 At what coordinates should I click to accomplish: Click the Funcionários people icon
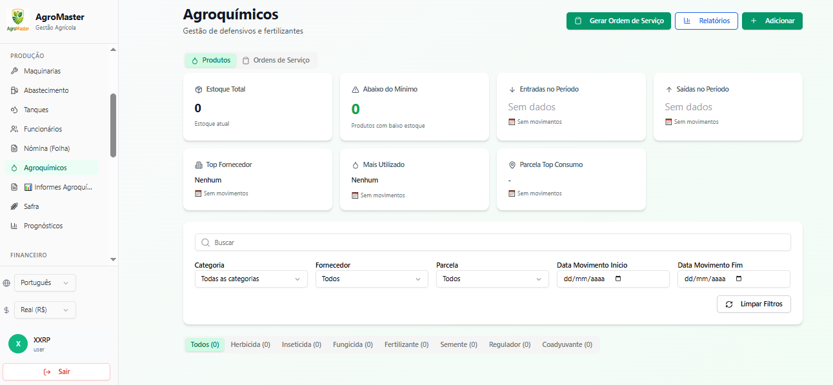point(14,129)
